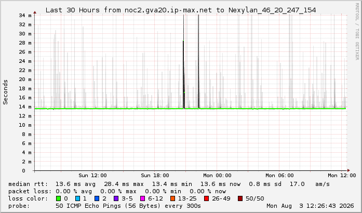The image size is (362, 213).
Task: Click the green spike point near 28 m
Action: click(183, 41)
